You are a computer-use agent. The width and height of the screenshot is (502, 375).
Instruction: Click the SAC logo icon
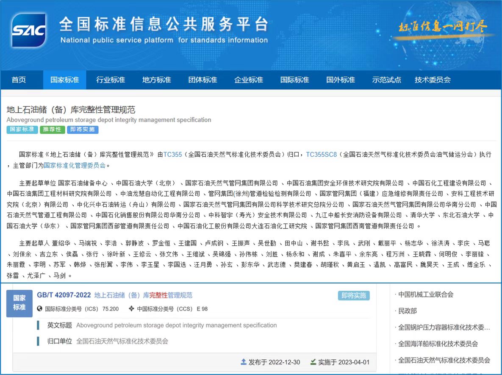click(x=29, y=30)
